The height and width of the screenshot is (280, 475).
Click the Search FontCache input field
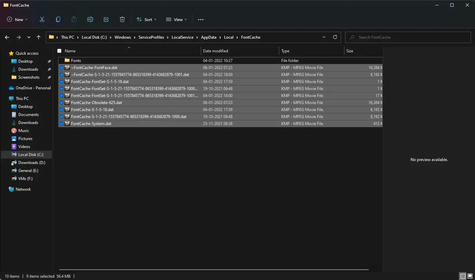click(411, 37)
